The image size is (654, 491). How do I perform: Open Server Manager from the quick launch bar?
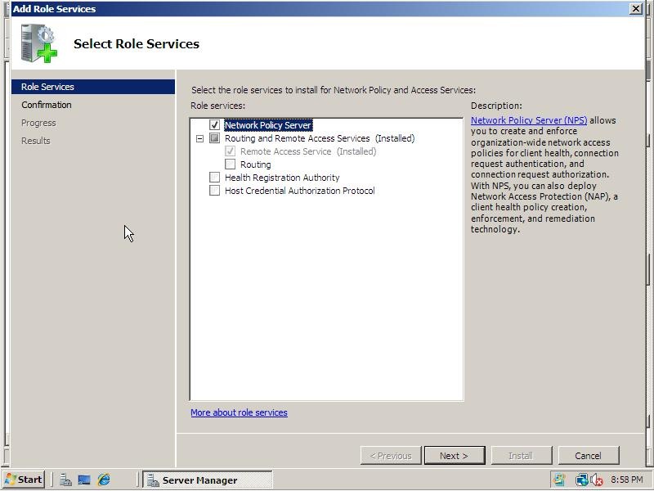(x=65, y=480)
